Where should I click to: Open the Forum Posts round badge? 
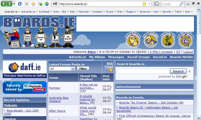coord(150,40)
